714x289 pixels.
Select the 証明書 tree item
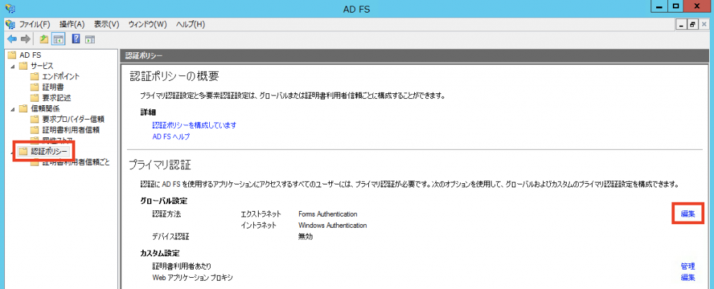[53, 87]
